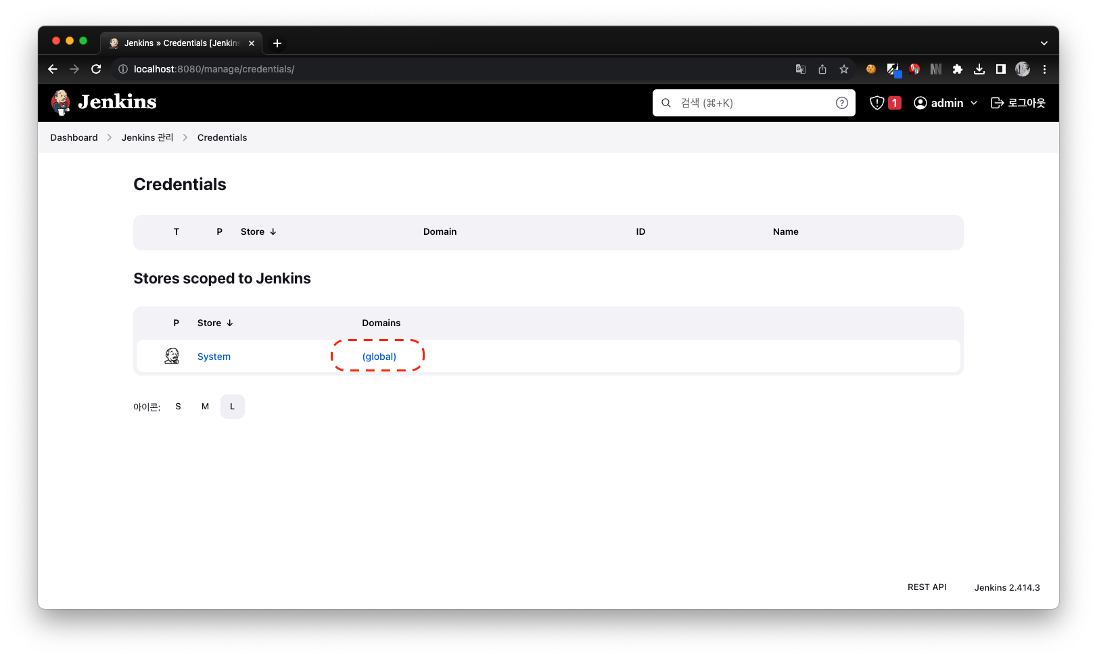Click the cookie extension icon
Screen dimensions: 1097x659
pyautogui.click(x=871, y=69)
